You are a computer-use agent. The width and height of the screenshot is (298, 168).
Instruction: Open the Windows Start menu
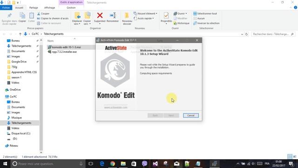[5, 164]
